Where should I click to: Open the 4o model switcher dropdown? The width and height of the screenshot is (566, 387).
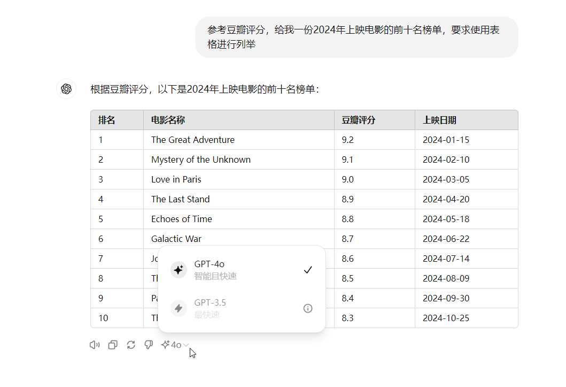pyautogui.click(x=174, y=345)
